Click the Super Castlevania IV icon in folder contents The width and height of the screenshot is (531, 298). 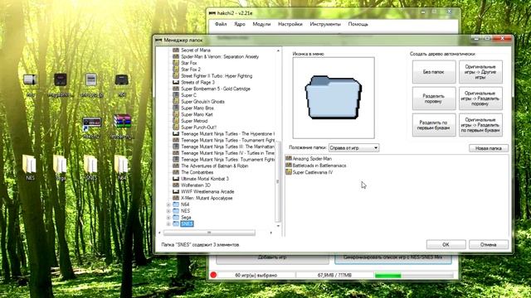(x=289, y=172)
